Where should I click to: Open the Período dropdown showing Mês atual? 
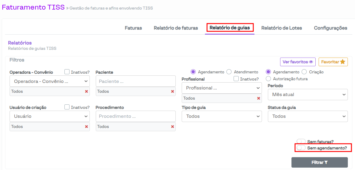[308, 95]
